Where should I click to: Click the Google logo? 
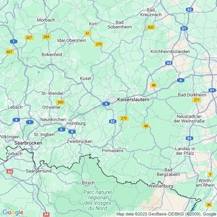pyautogui.click(x=13, y=212)
